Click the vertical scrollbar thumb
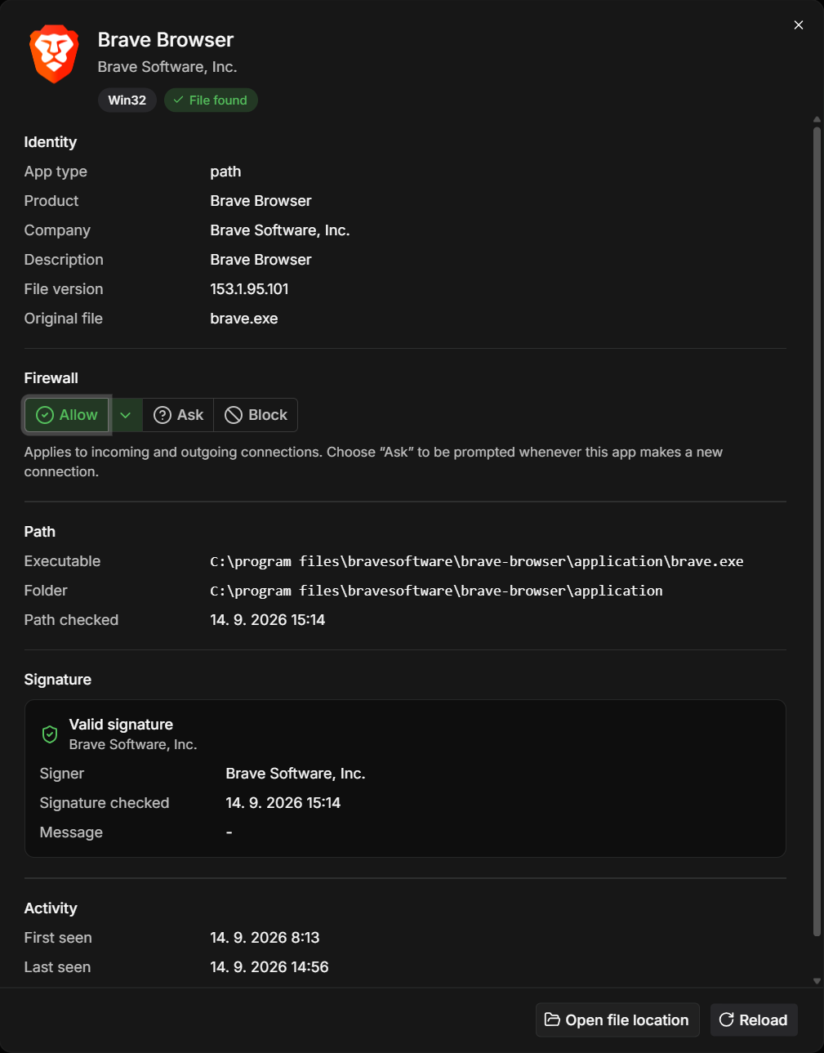The width and height of the screenshot is (824, 1053). click(817, 531)
